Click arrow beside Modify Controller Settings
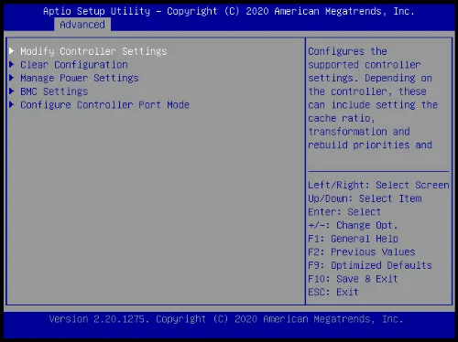Viewport: 458px width, 342px height. (12, 50)
